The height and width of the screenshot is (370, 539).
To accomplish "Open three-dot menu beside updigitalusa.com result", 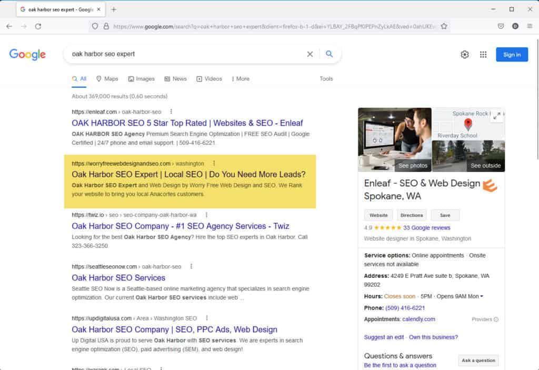I will tap(206, 318).
